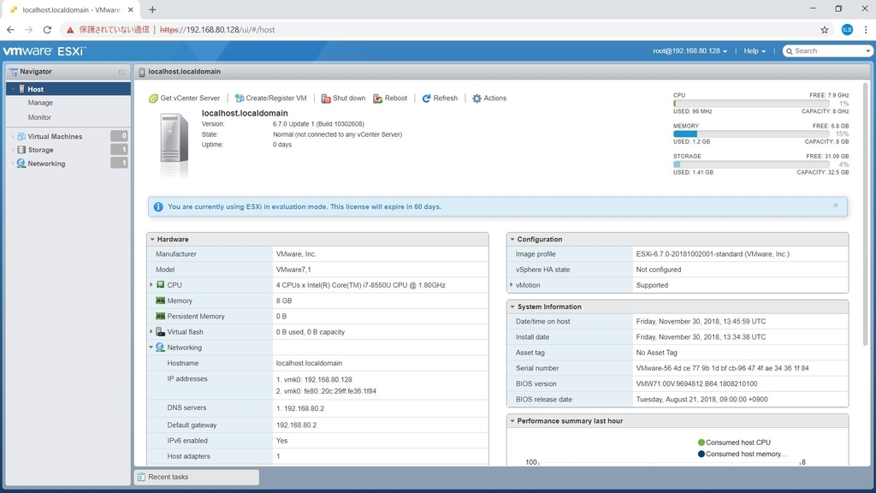Click the Shut down power icon
Viewport: 876px width, 493px height.
coord(326,98)
